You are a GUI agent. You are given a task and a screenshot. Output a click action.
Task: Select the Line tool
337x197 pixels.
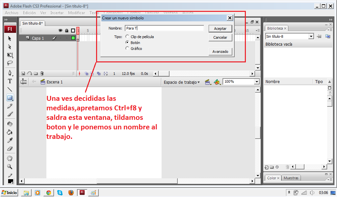pos(10,89)
